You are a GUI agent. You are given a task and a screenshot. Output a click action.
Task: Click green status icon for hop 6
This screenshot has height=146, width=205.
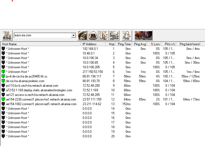click(x=3, y=72)
